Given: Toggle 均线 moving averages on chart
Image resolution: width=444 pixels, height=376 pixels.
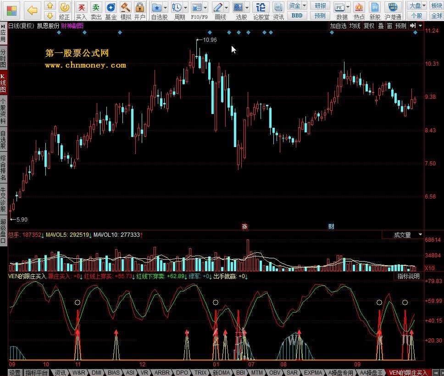Looking at the screenshot, I should click(355, 26).
